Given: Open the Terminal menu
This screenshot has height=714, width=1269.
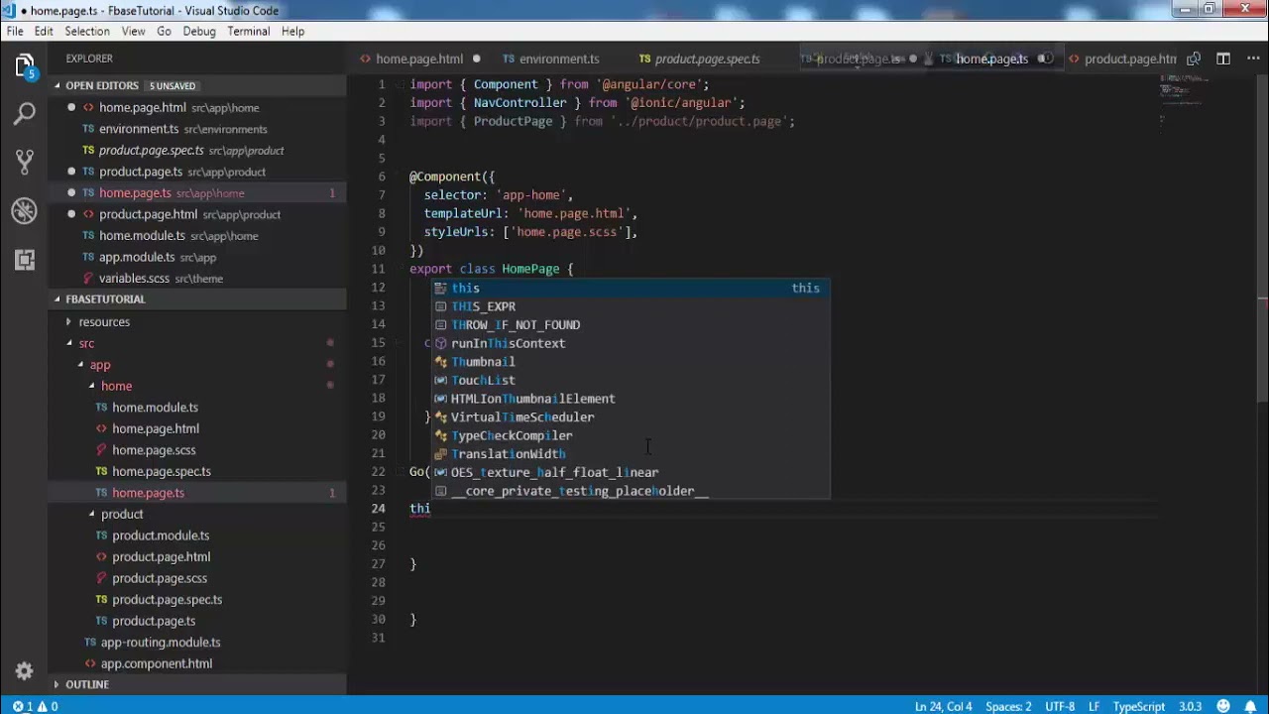Looking at the screenshot, I should coord(249,31).
